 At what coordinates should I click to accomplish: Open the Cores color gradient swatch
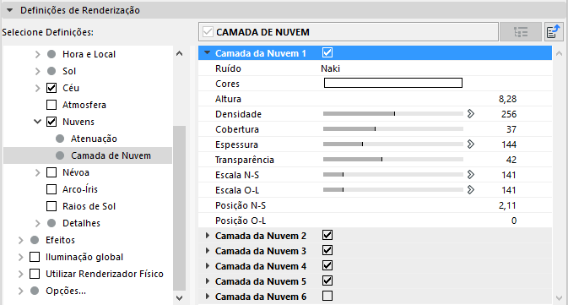pos(393,83)
